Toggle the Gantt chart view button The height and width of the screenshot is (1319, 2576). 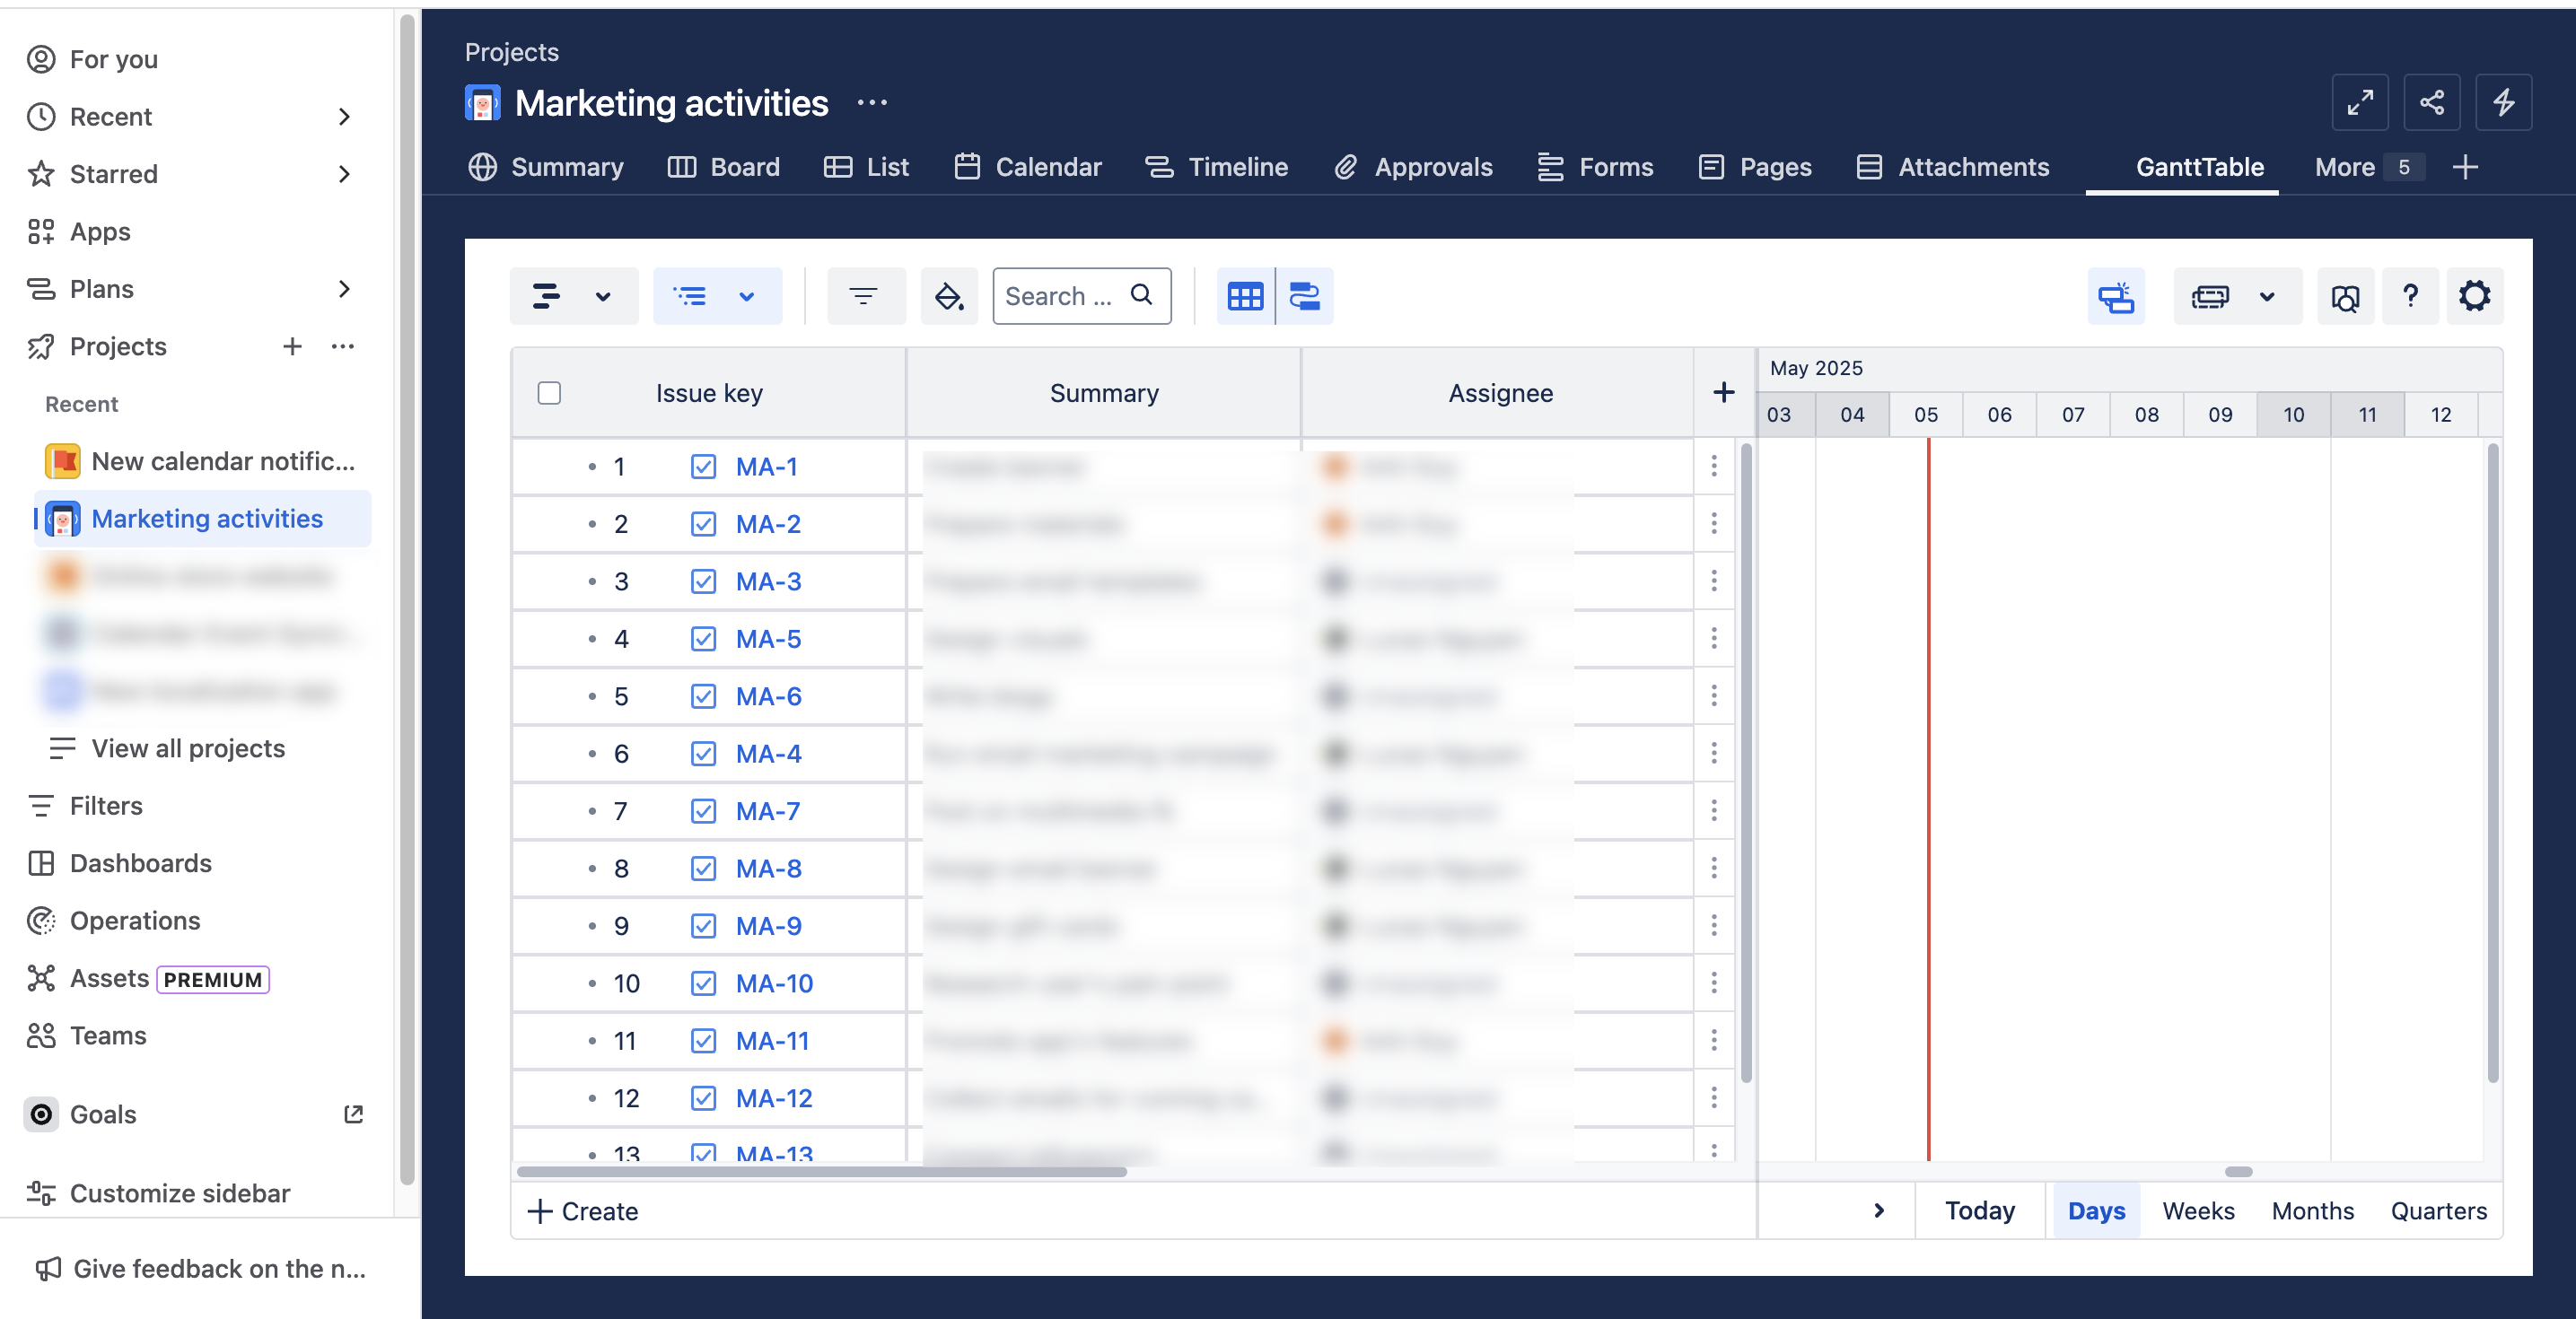[x=1304, y=296]
